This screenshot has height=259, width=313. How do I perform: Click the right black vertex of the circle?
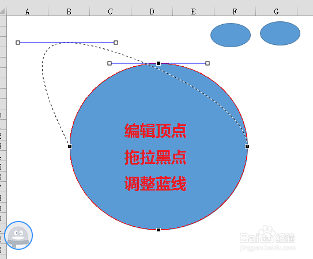click(x=247, y=147)
